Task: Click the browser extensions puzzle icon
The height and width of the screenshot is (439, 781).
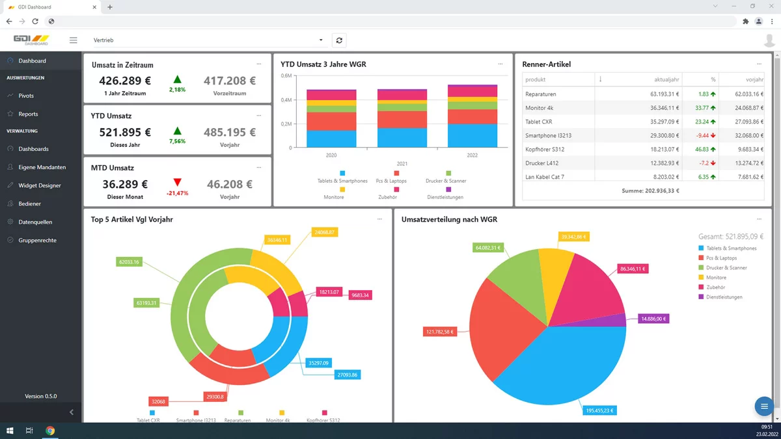Action: (x=745, y=21)
